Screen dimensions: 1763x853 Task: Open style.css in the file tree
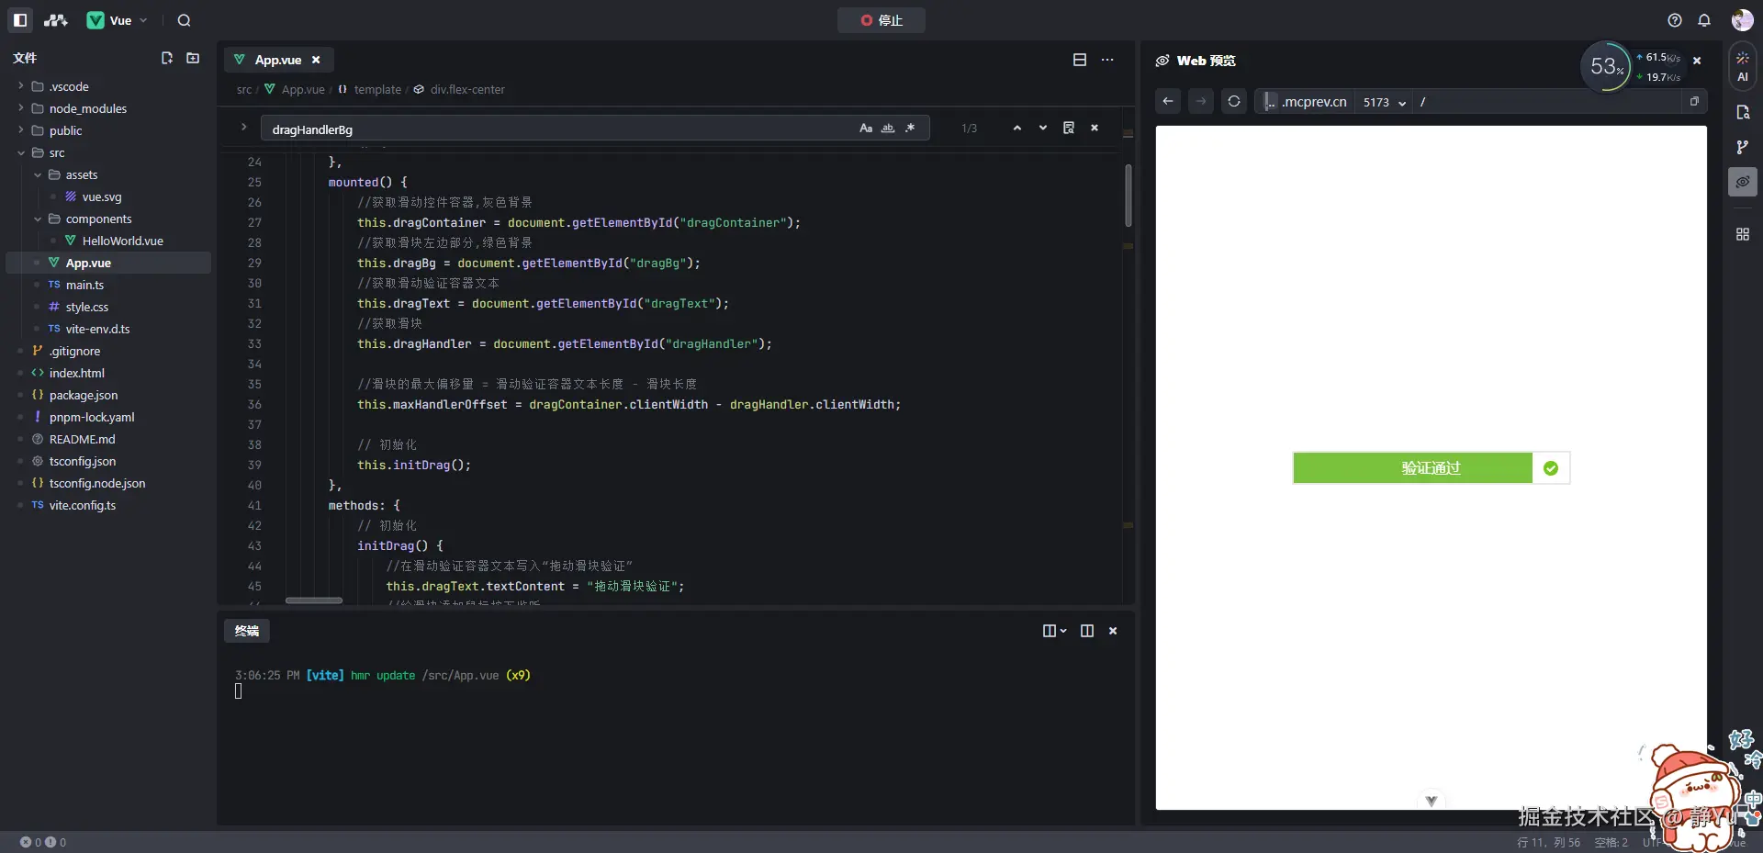click(x=86, y=307)
